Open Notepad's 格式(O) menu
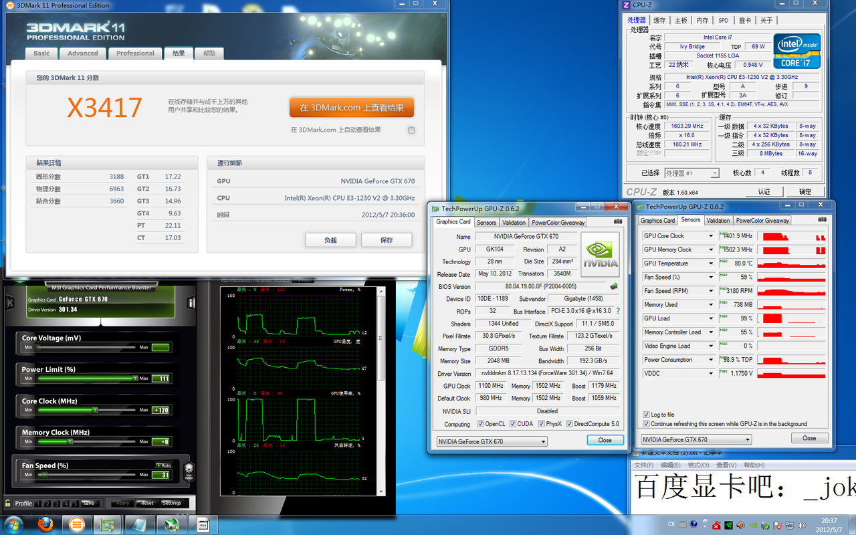The width and height of the screenshot is (856, 535). point(699,465)
